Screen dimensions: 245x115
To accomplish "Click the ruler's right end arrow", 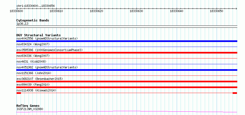I will 236,9.
